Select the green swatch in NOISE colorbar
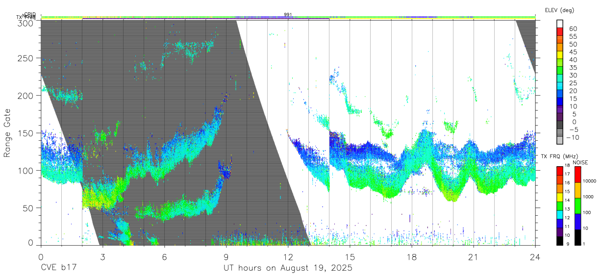Screen dimensions: 602x278 [577, 206]
